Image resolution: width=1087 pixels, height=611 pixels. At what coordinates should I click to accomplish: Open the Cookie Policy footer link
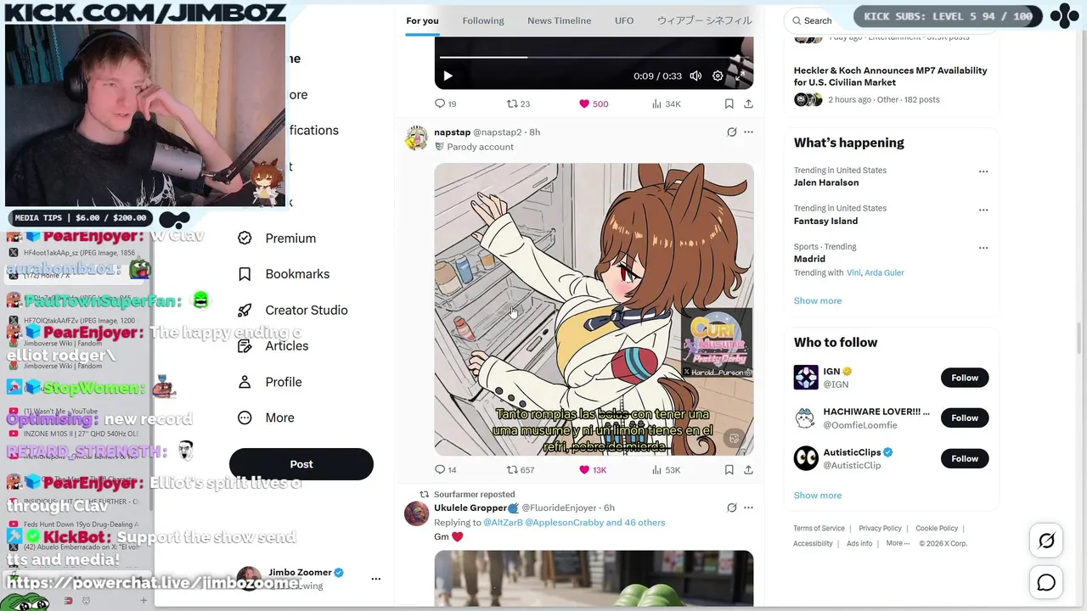click(937, 528)
